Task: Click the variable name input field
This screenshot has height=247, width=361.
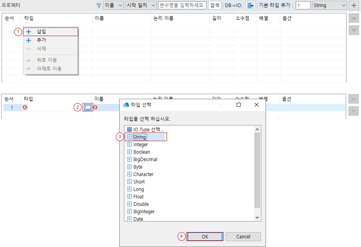Action: coord(183,5)
